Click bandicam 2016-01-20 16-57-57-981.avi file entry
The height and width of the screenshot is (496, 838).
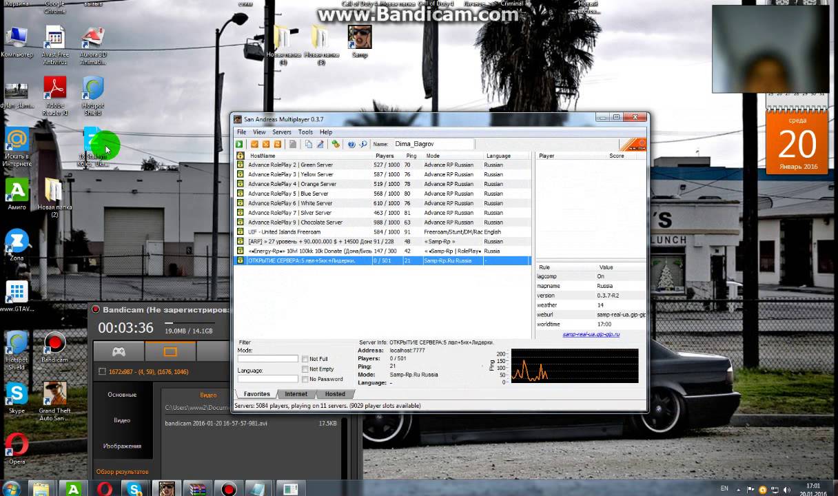pos(251,423)
